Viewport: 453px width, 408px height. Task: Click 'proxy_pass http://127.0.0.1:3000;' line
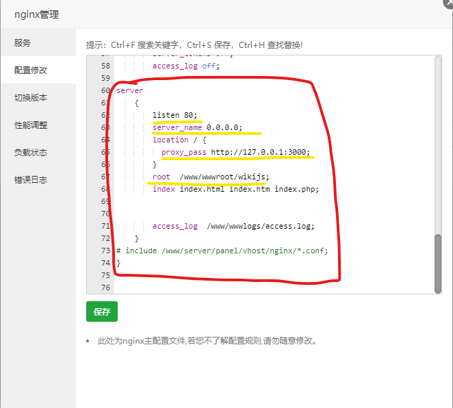click(x=235, y=152)
